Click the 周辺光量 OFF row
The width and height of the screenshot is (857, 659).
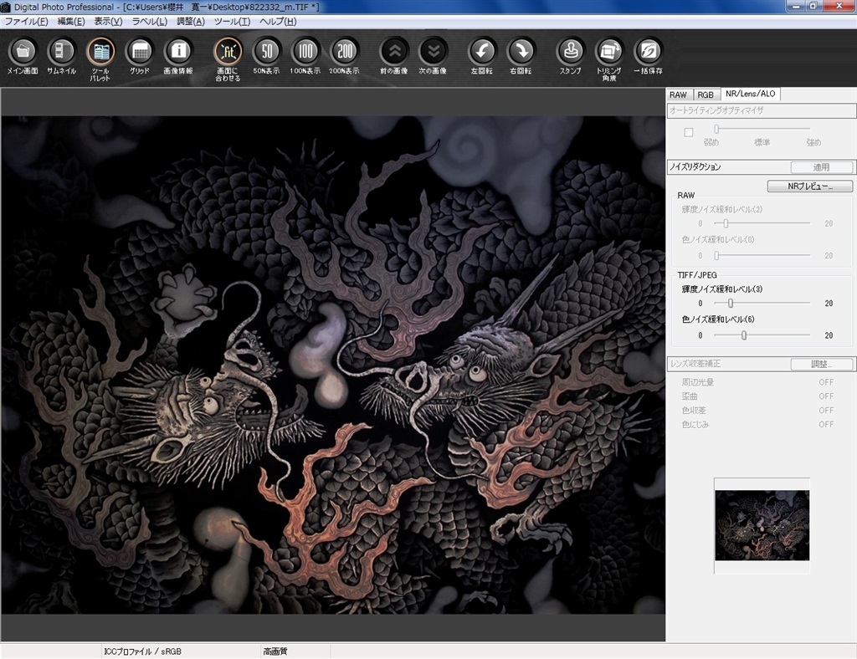tap(757, 382)
